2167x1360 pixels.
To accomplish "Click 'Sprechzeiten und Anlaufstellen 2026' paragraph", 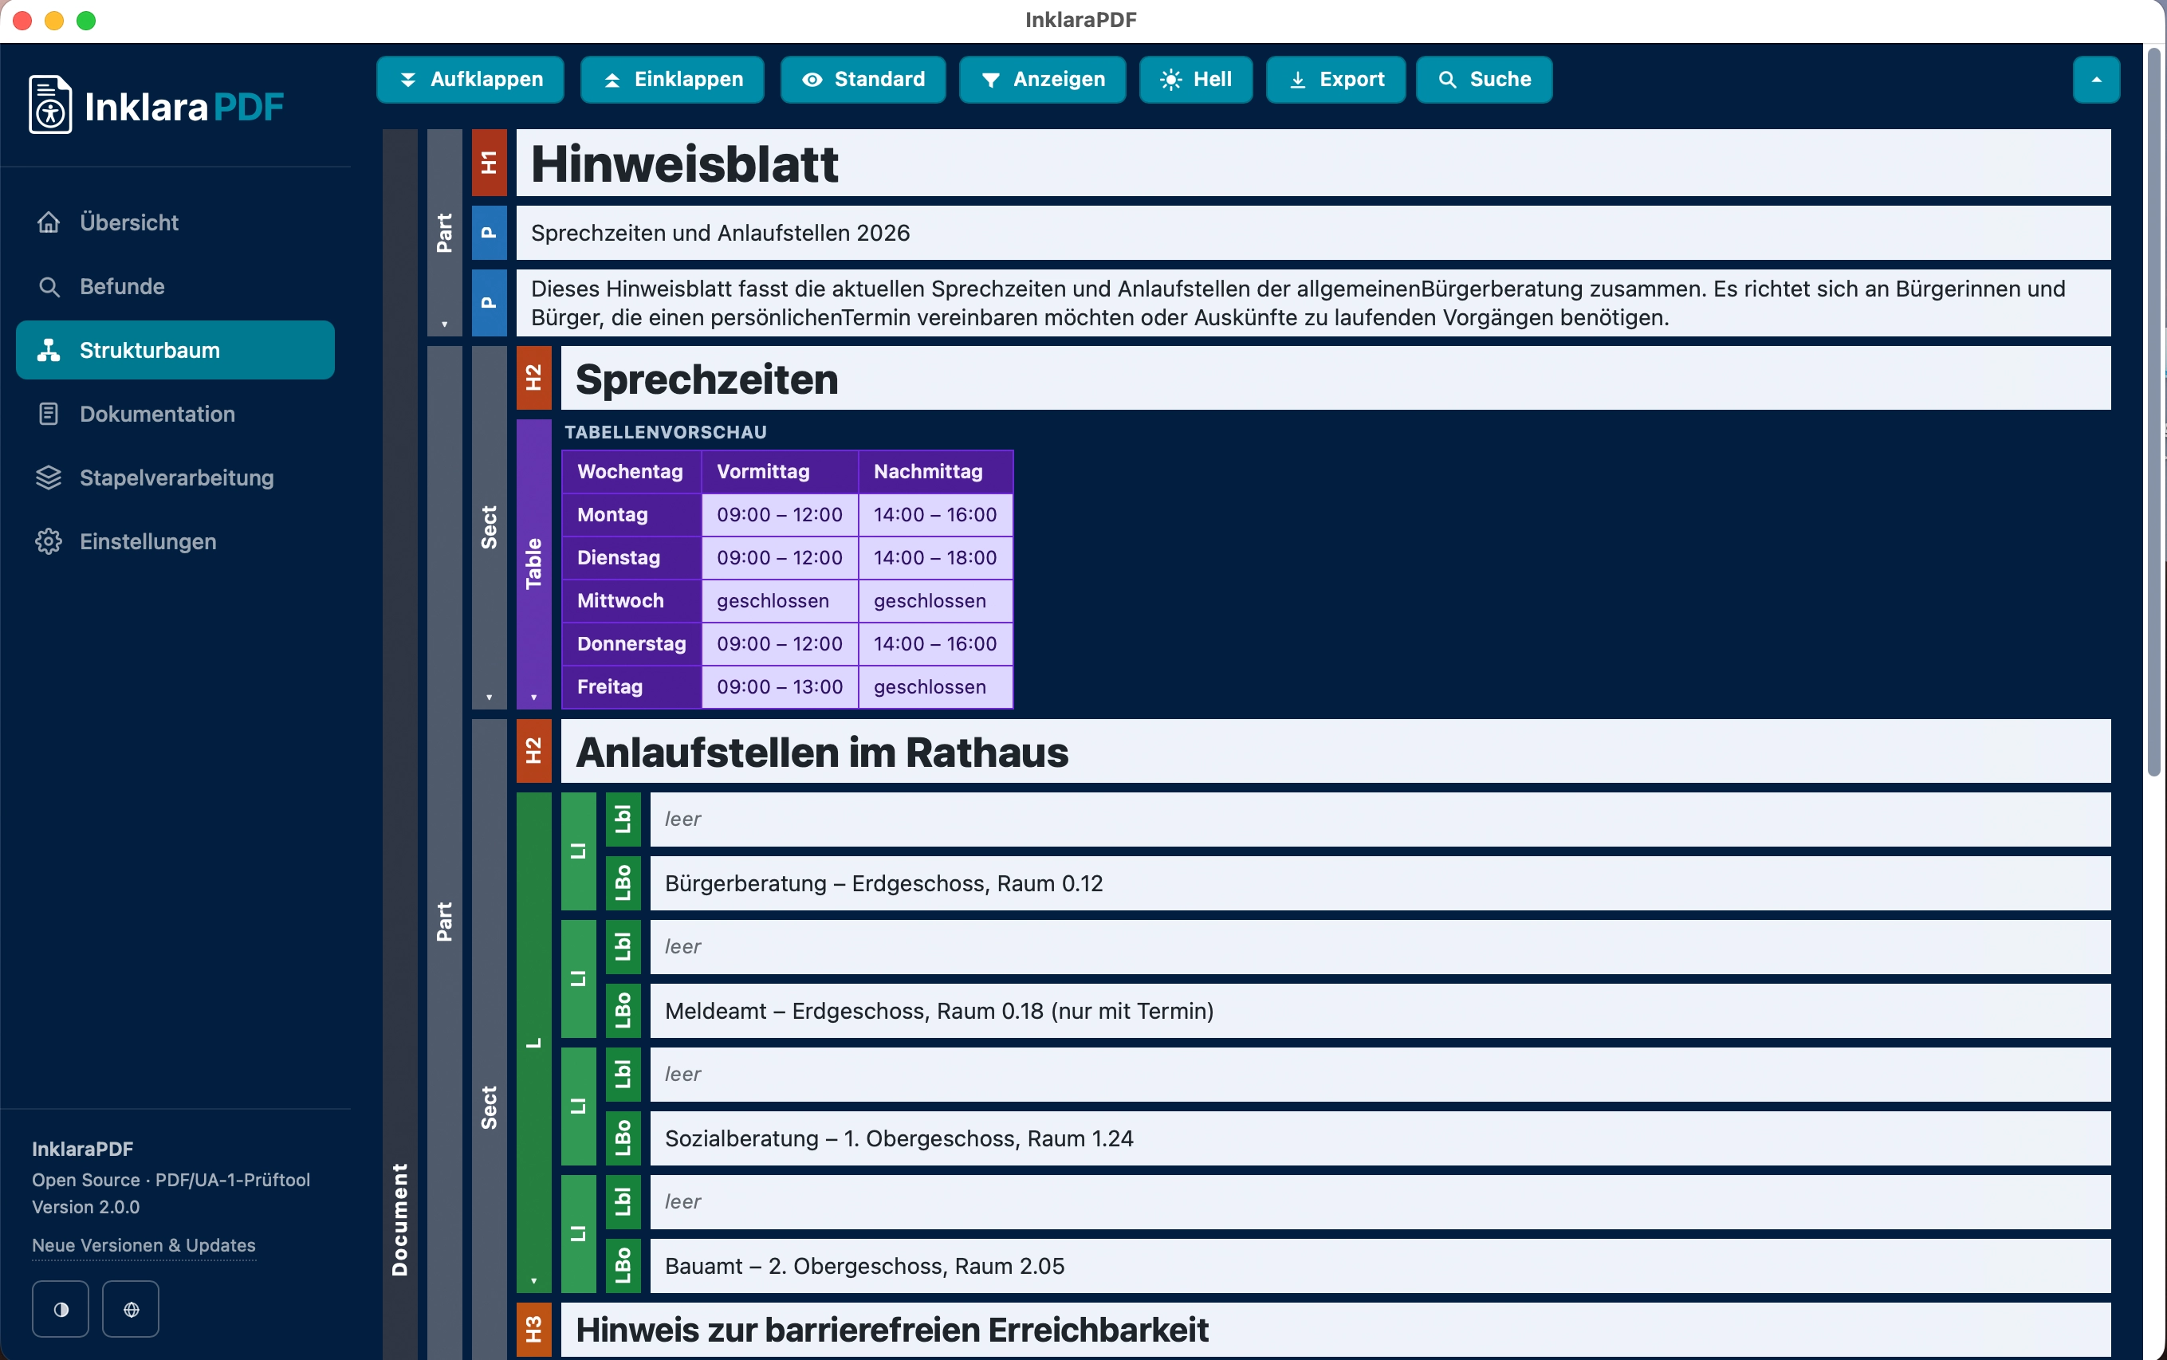I will coord(1313,233).
